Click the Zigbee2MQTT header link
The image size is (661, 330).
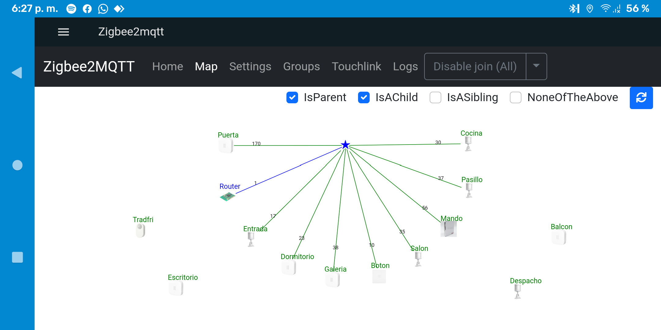coord(89,66)
